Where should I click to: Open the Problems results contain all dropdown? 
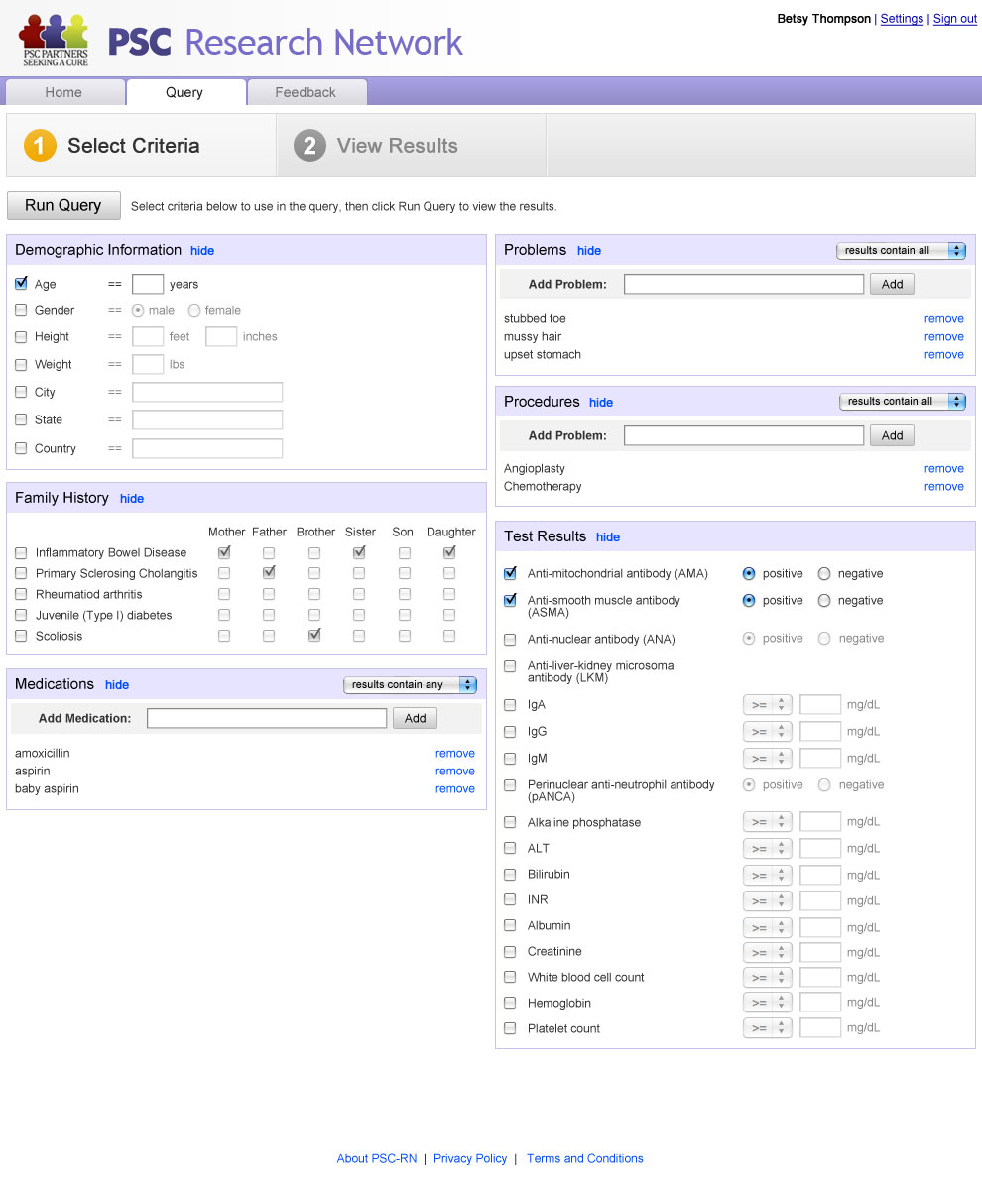point(901,251)
